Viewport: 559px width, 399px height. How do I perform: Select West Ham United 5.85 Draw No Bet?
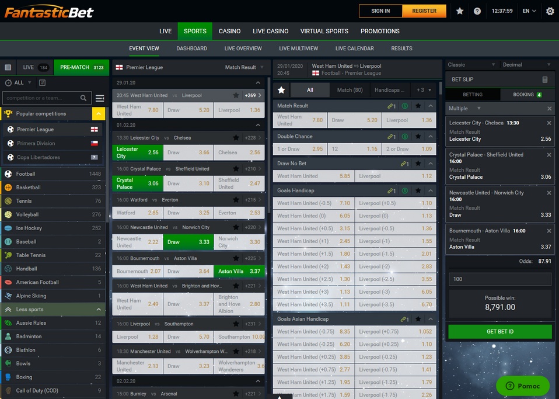coord(314,176)
